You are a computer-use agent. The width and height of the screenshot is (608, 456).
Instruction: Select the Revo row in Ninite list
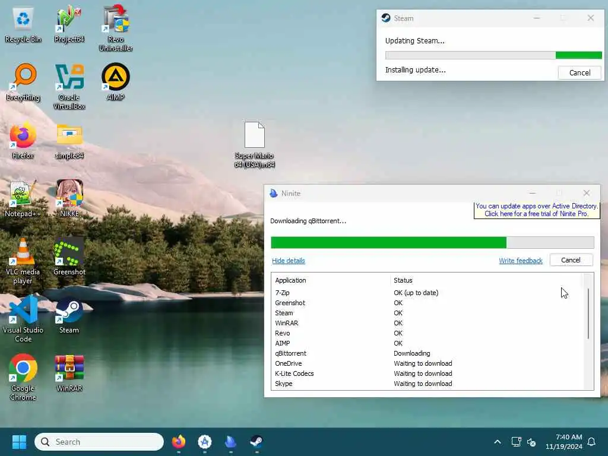coord(426,333)
